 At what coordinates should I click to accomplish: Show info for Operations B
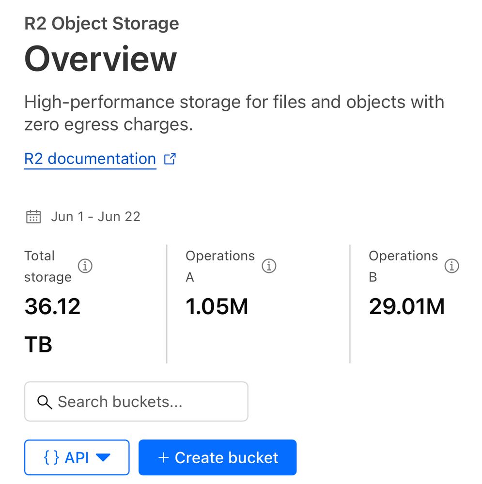click(x=451, y=266)
